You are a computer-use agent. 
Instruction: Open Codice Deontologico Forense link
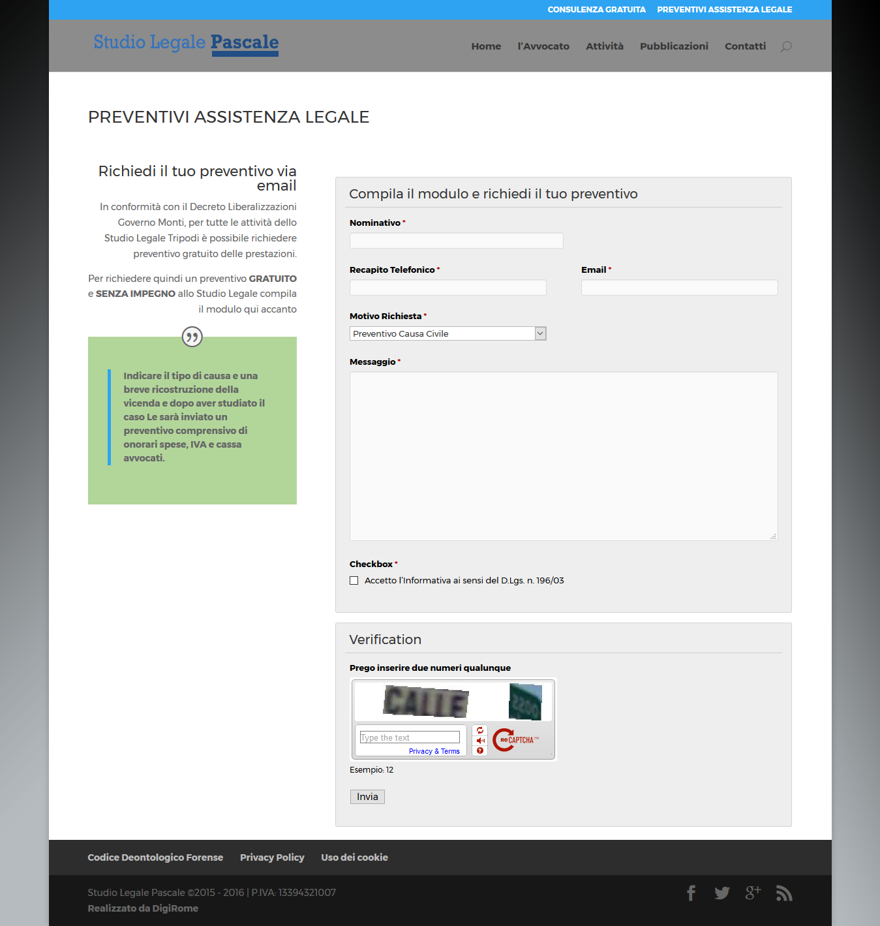point(155,857)
